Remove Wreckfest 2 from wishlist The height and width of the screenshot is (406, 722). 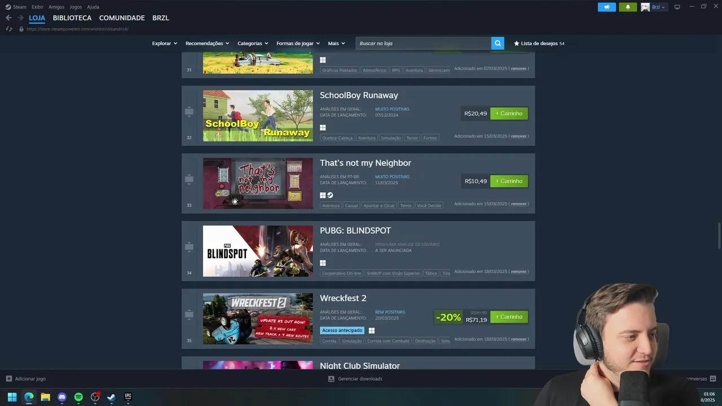[x=519, y=339]
